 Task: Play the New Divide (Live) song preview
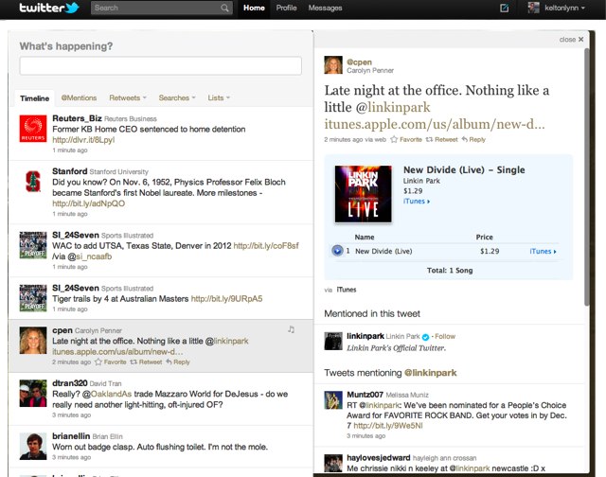pos(337,251)
